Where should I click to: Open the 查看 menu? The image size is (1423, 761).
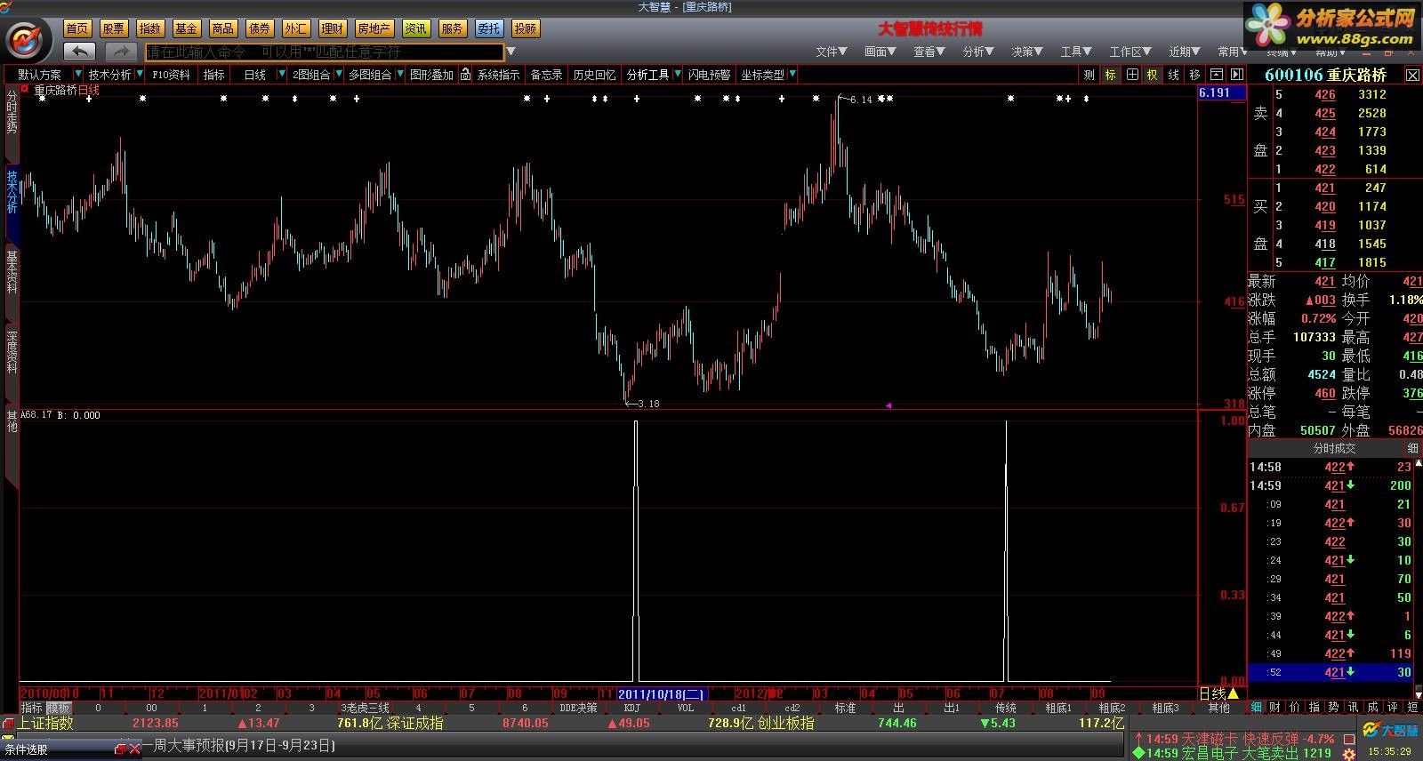(x=929, y=52)
